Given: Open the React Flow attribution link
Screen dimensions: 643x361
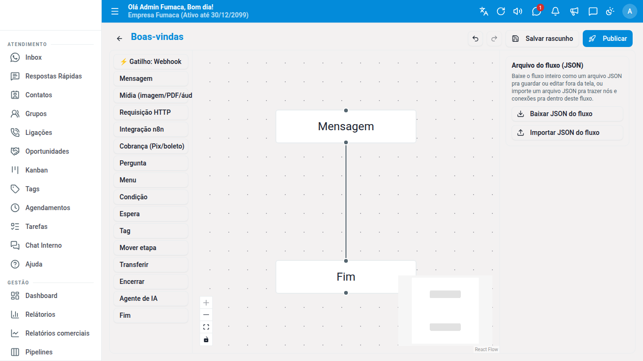Looking at the screenshot, I should tap(486, 349).
